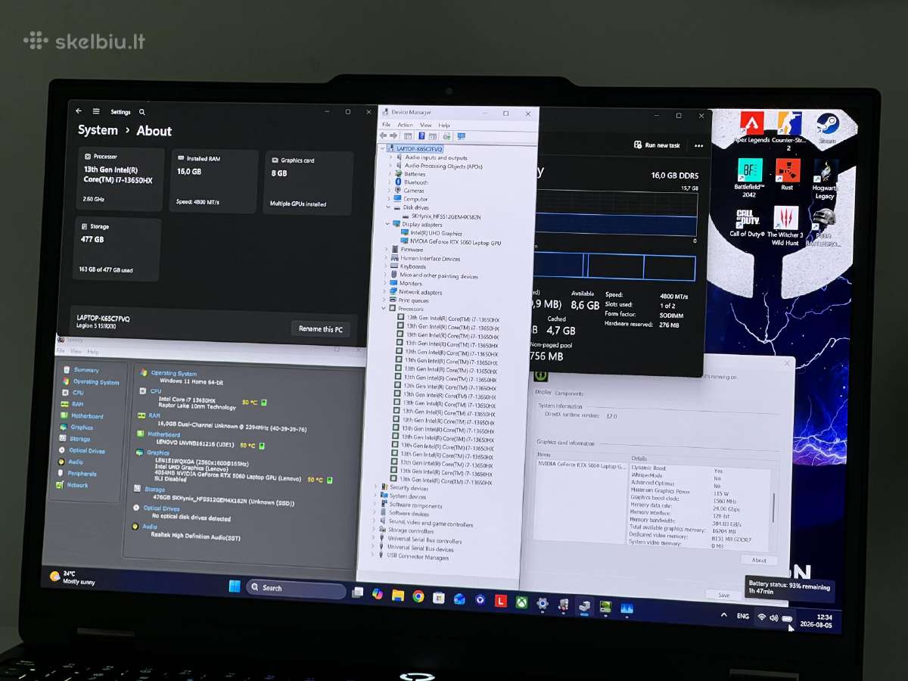This screenshot has height=681, width=908.
Task: Open View menu in Device Manager
Action: pos(425,125)
